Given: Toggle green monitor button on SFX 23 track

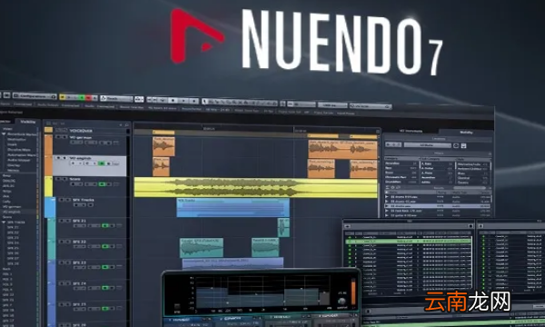Looking at the screenshot, I should pos(104,267).
